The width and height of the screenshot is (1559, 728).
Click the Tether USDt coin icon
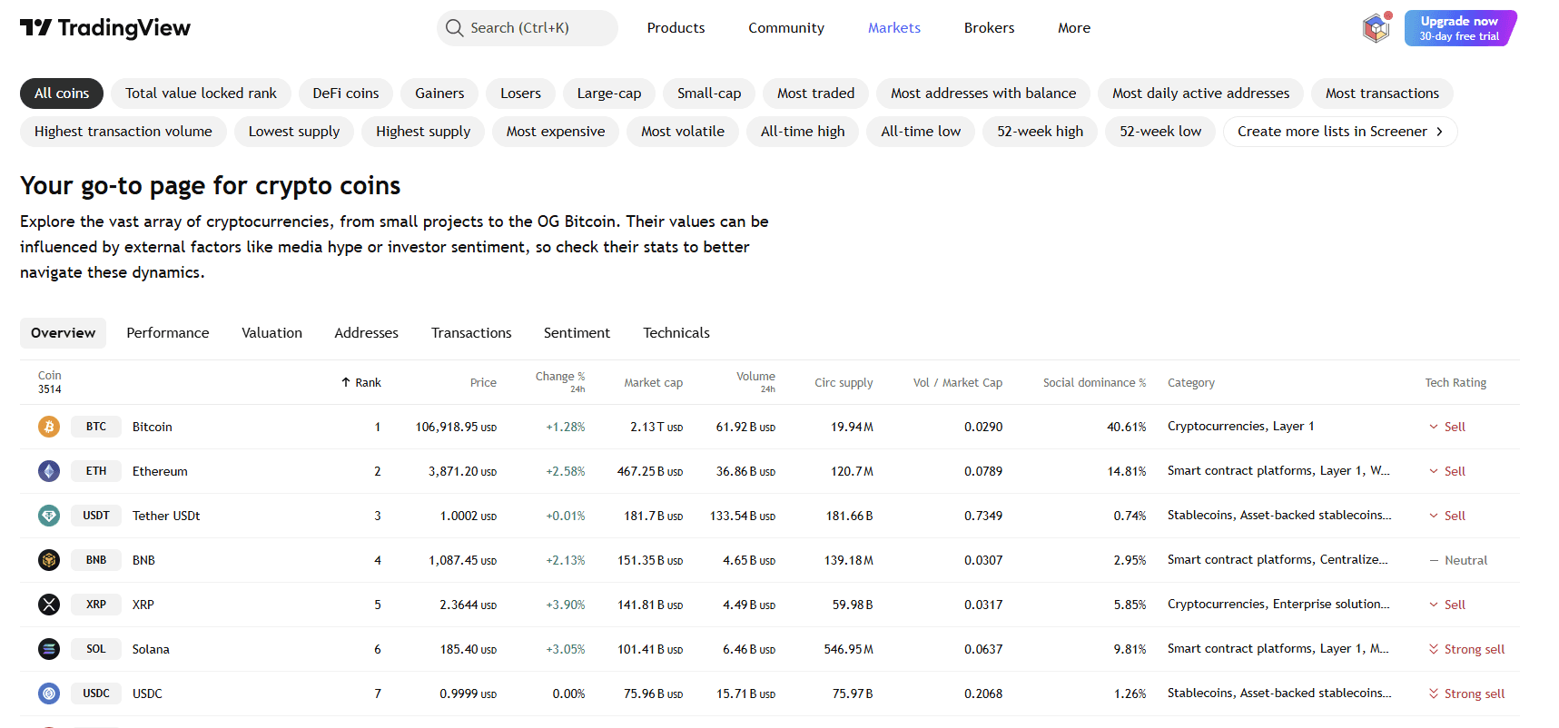tap(49, 516)
